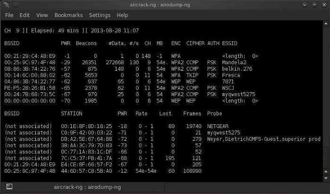
Task: Click station 44:6D:57:C8:5B:A0
Action: pos(86,171)
